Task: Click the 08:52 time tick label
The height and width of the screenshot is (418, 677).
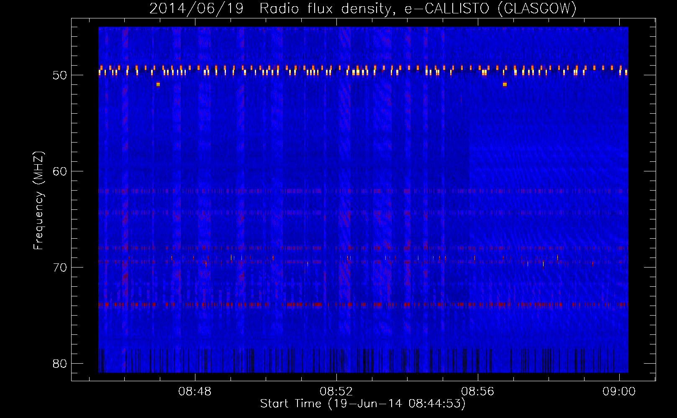Action: pos(336,392)
